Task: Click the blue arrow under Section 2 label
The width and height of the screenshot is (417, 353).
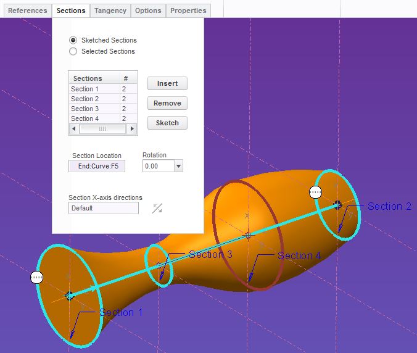Action: point(341,228)
